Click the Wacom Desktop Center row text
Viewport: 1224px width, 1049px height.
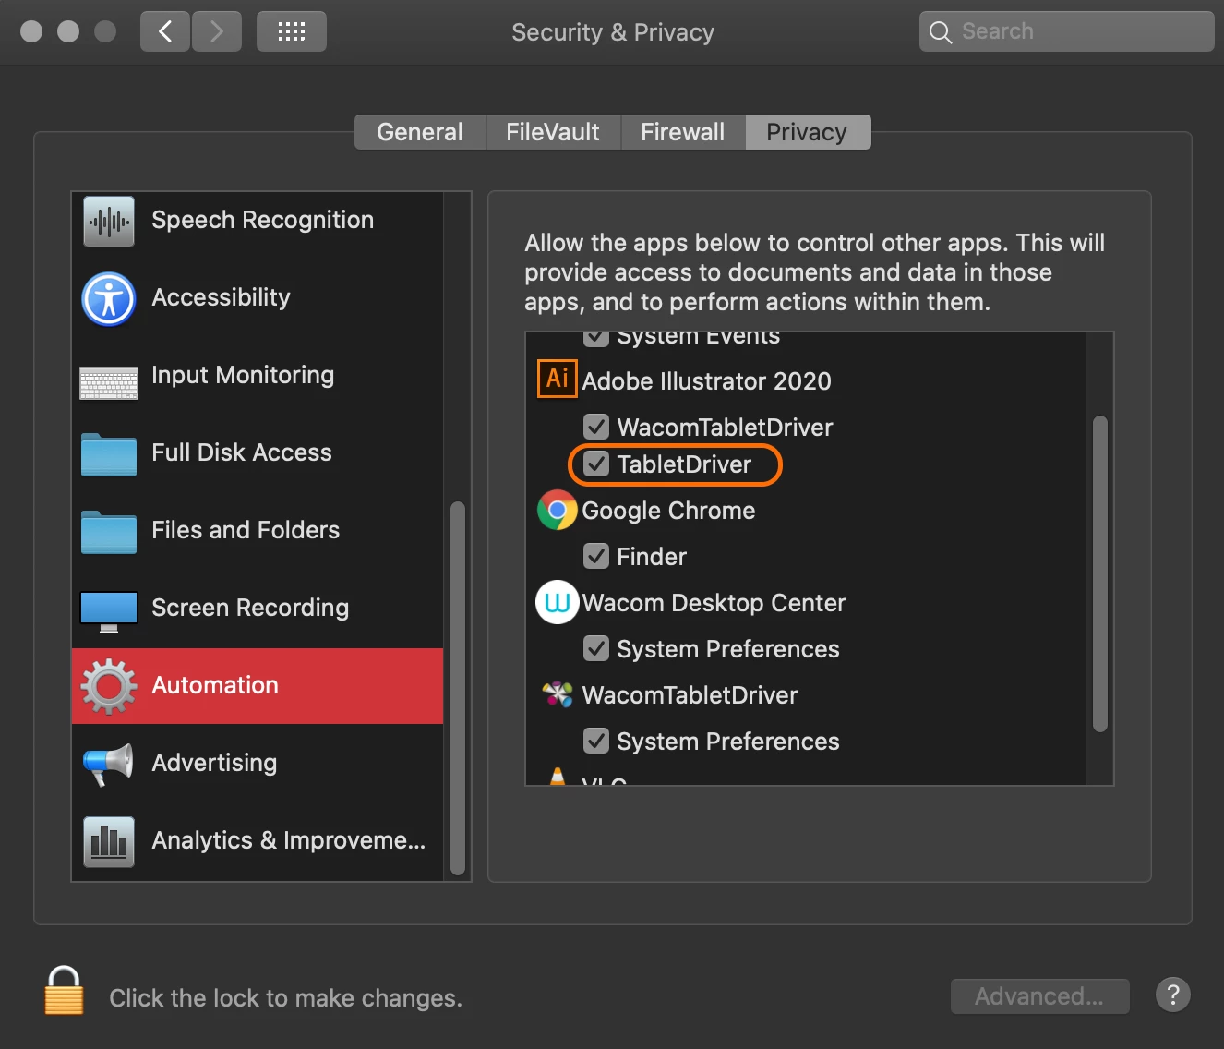coord(714,603)
